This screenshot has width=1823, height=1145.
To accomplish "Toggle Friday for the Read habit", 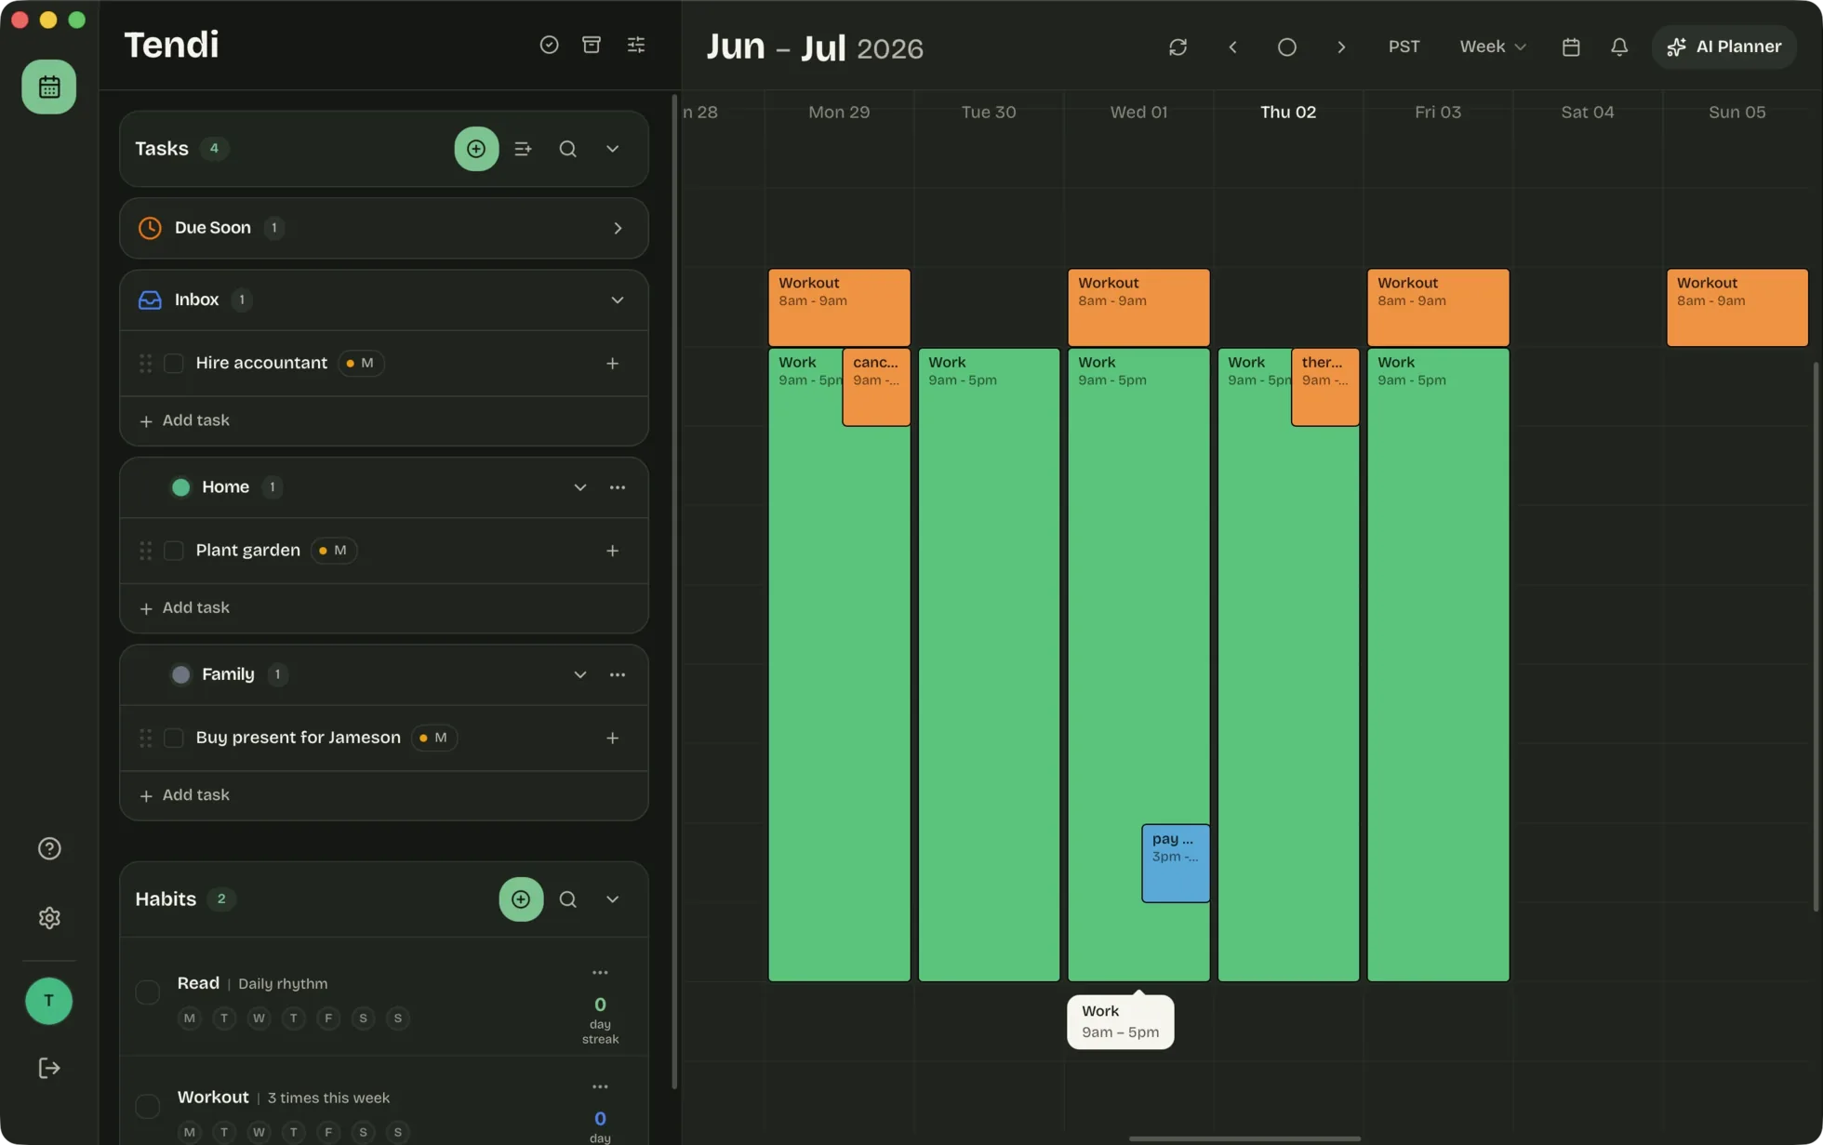I will point(328,1019).
